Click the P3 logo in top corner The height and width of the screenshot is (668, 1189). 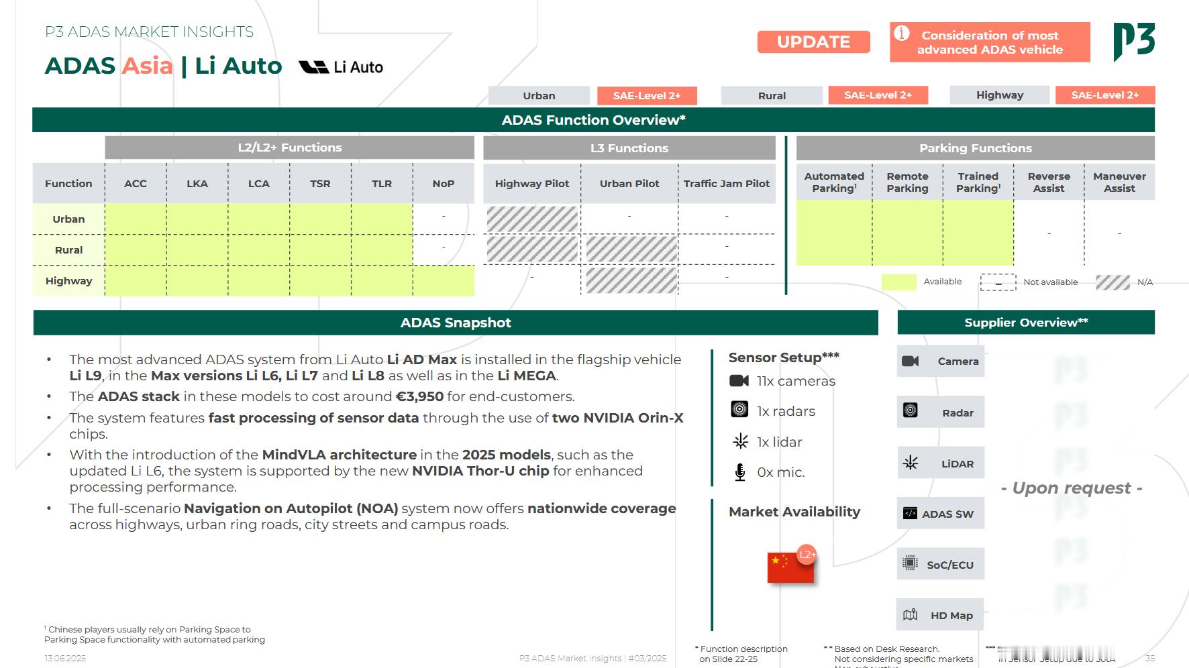click(1135, 42)
